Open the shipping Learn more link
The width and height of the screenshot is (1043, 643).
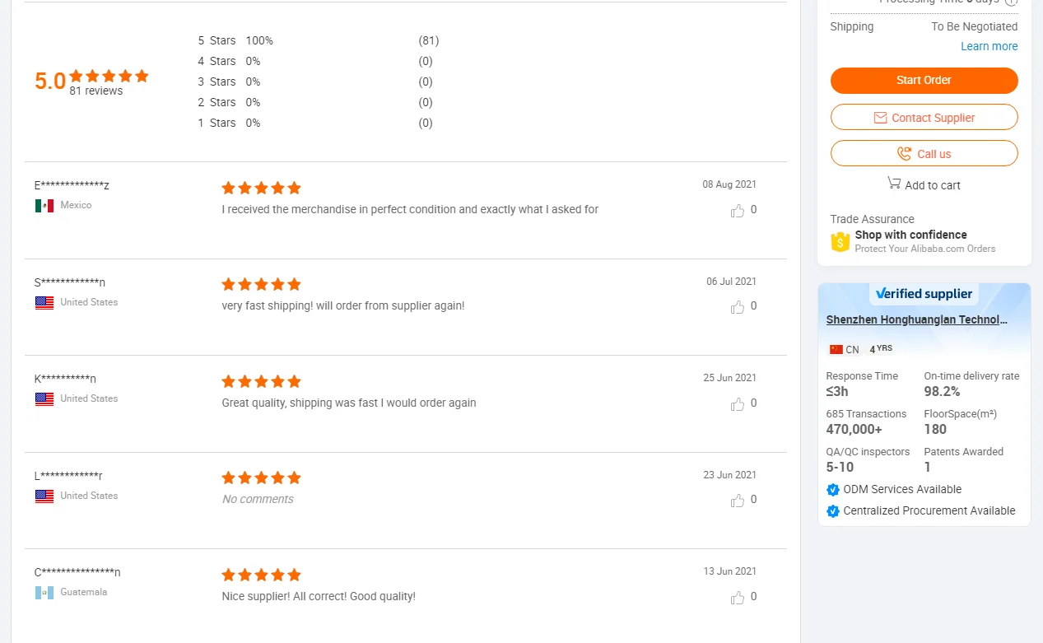(989, 46)
